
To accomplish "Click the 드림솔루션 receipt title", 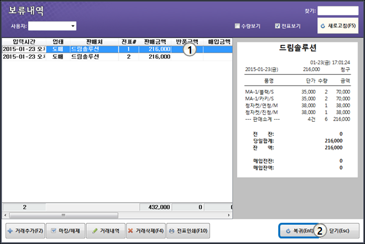I will (x=298, y=47).
